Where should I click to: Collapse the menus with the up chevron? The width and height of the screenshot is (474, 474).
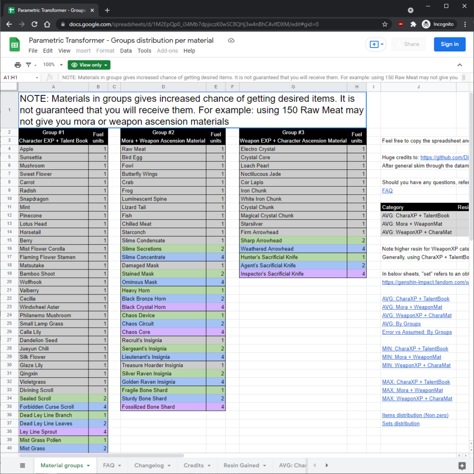pos(460,65)
